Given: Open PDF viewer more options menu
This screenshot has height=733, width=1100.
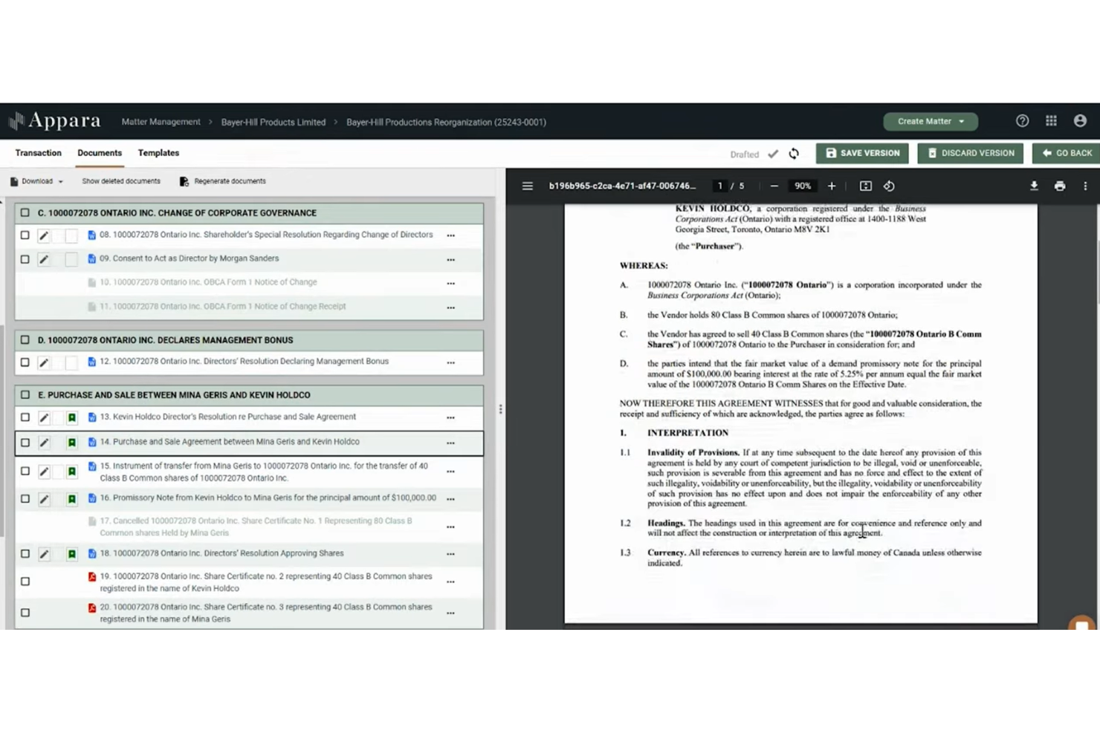Looking at the screenshot, I should tap(1085, 186).
